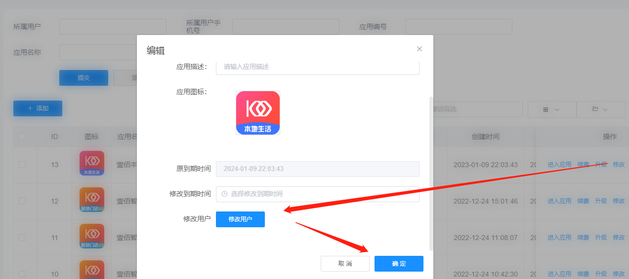Click 进入应用 in the 2023-01-09 row
This screenshot has height=279, width=629.
click(x=559, y=165)
